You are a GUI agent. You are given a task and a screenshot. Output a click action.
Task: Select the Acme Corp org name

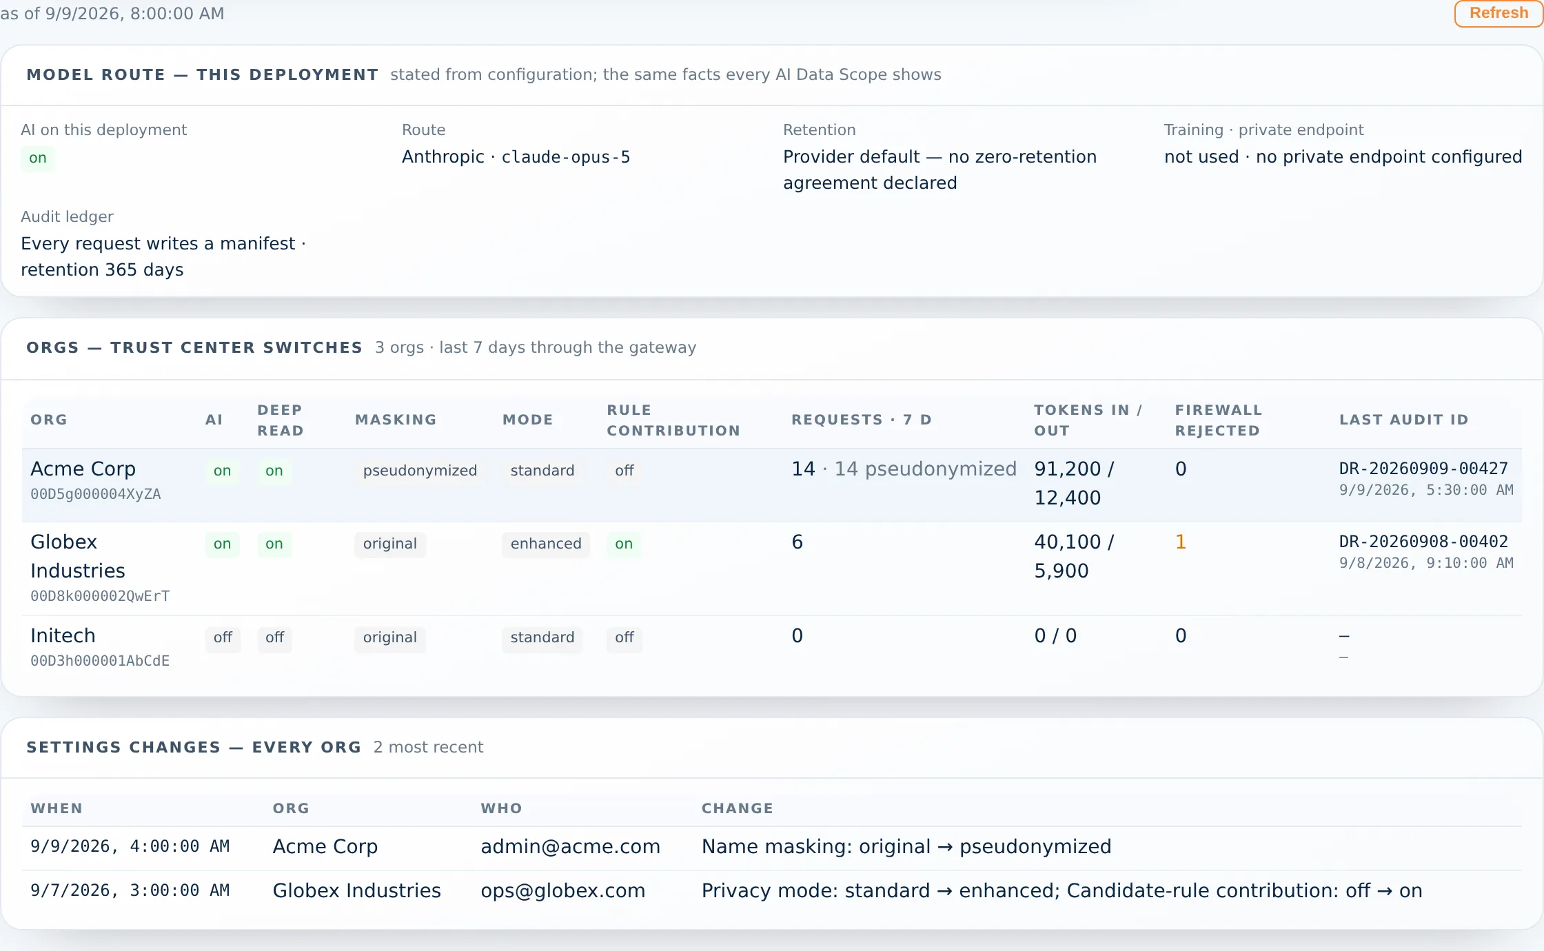[x=83, y=469]
